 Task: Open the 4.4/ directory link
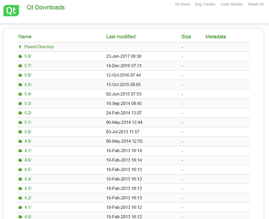pyautogui.click(x=28, y=179)
